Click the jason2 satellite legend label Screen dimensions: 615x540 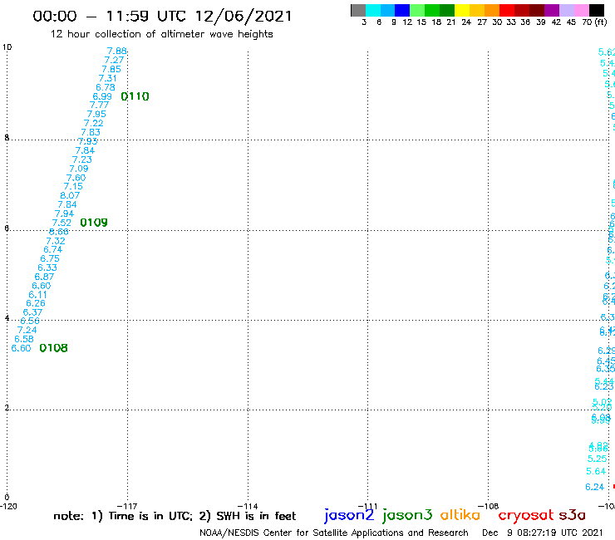pyautogui.click(x=349, y=515)
